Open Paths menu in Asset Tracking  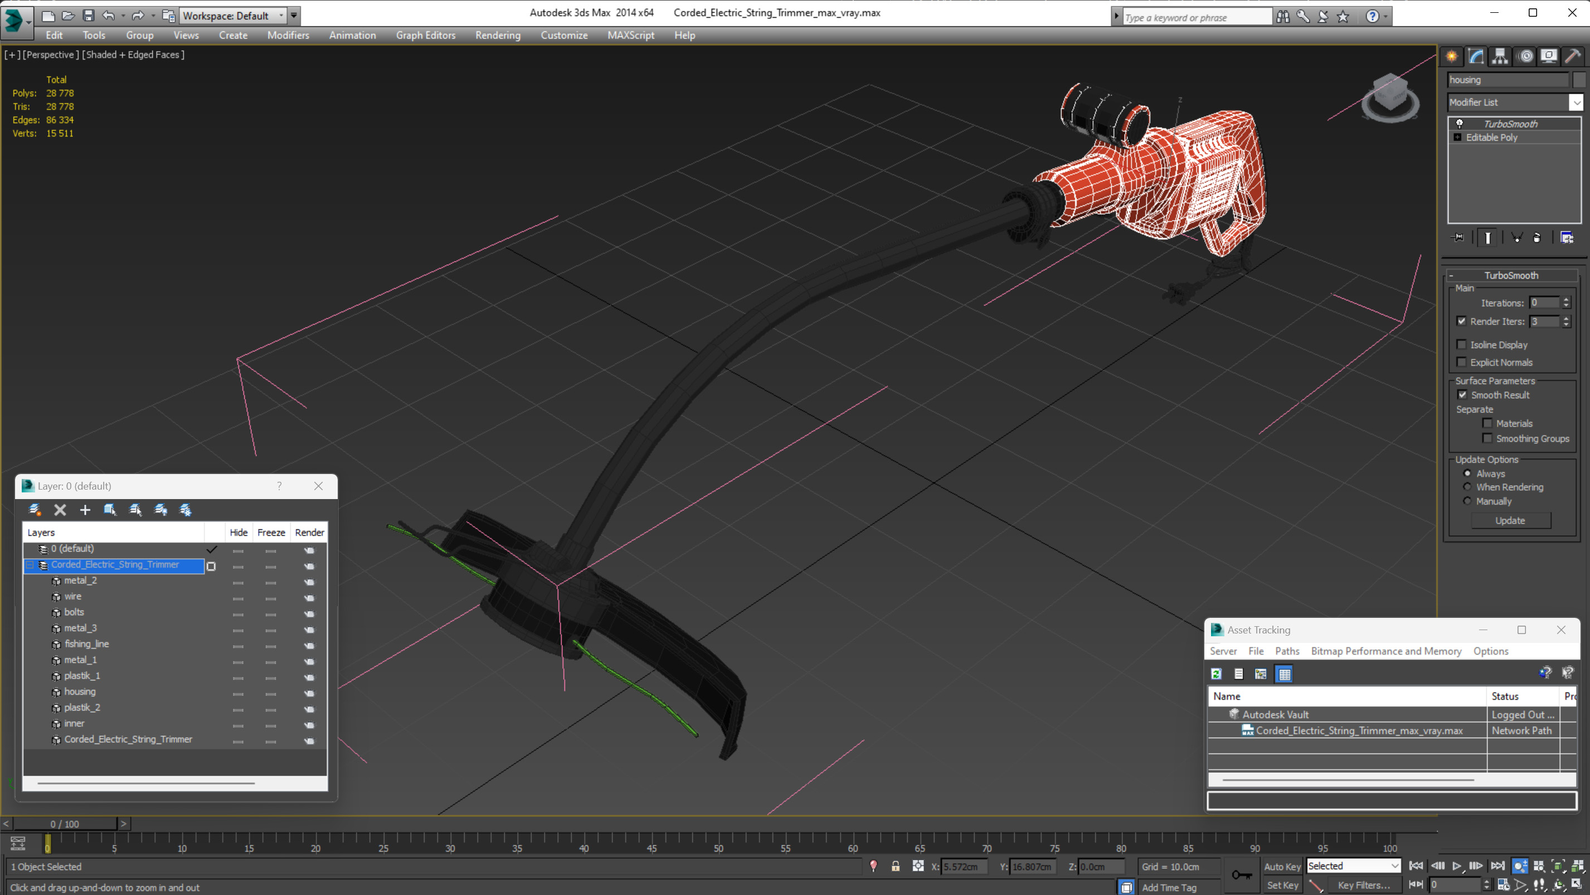coord(1287,651)
